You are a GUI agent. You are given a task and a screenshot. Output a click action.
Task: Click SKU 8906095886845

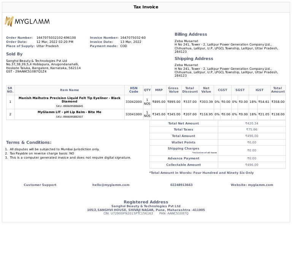tap(70, 106)
